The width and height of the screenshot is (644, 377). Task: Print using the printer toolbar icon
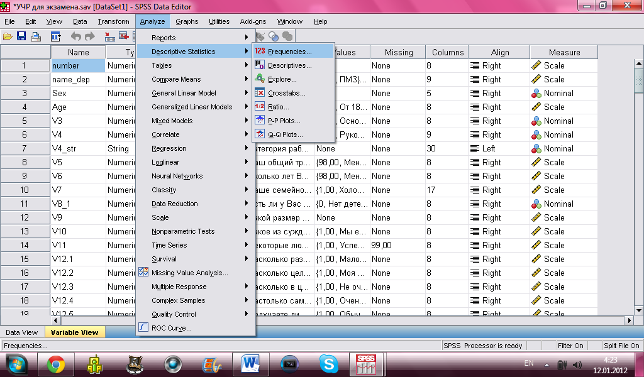36,36
